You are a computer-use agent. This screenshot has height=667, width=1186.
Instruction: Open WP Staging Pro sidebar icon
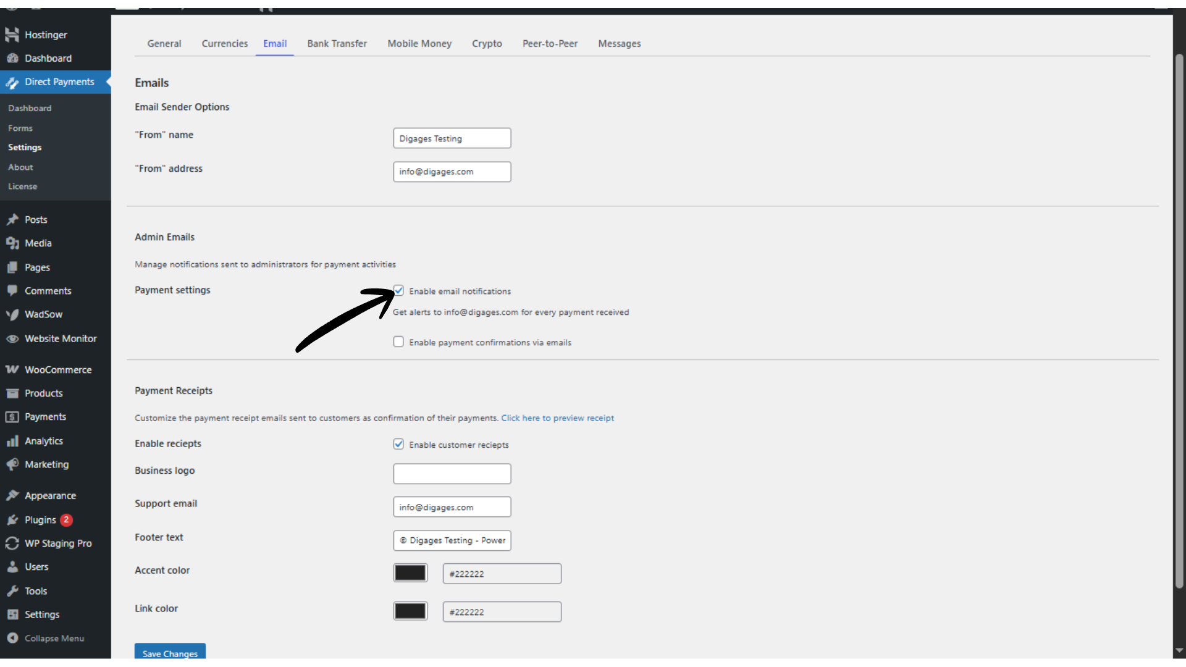coord(12,543)
